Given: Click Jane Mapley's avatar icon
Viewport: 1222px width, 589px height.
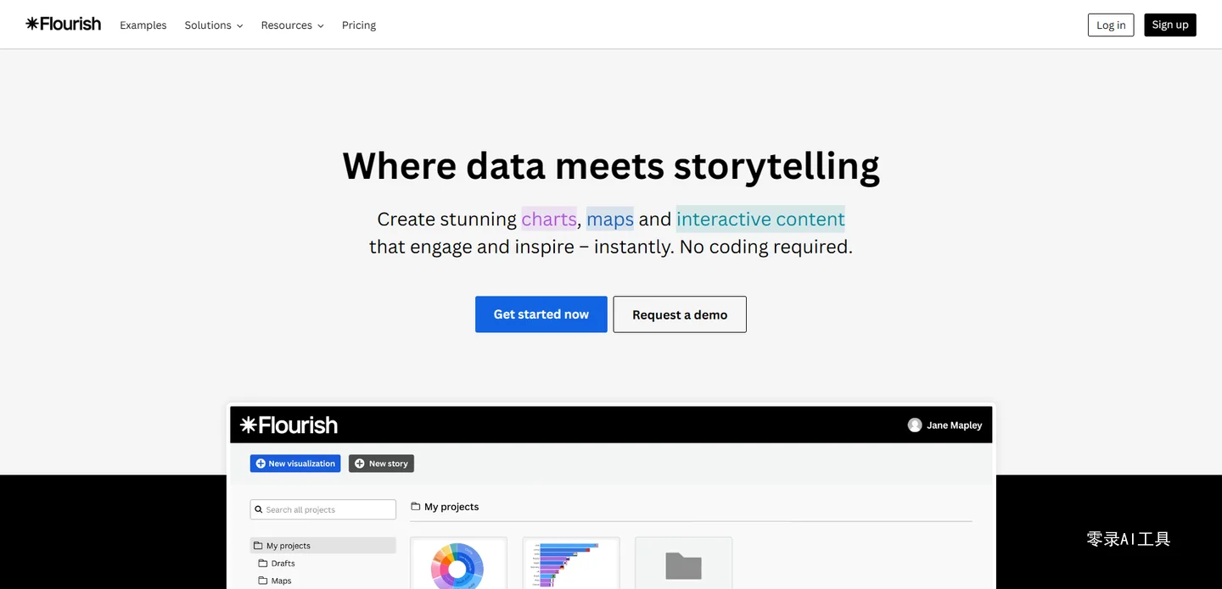Looking at the screenshot, I should tap(915, 425).
